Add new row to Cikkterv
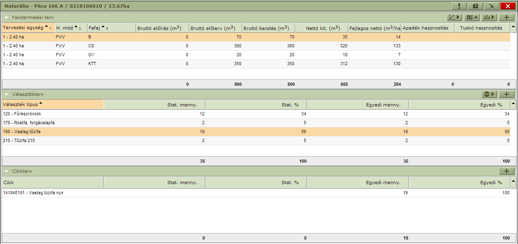This screenshot has width=518, height=244. pyautogui.click(x=507, y=171)
